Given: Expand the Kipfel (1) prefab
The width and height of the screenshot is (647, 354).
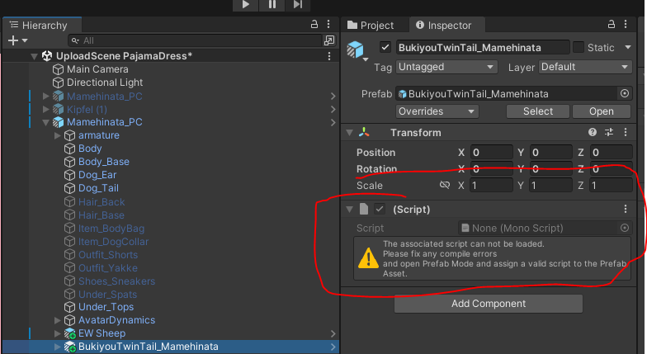Looking at the screenshot, I should point(46,109).
